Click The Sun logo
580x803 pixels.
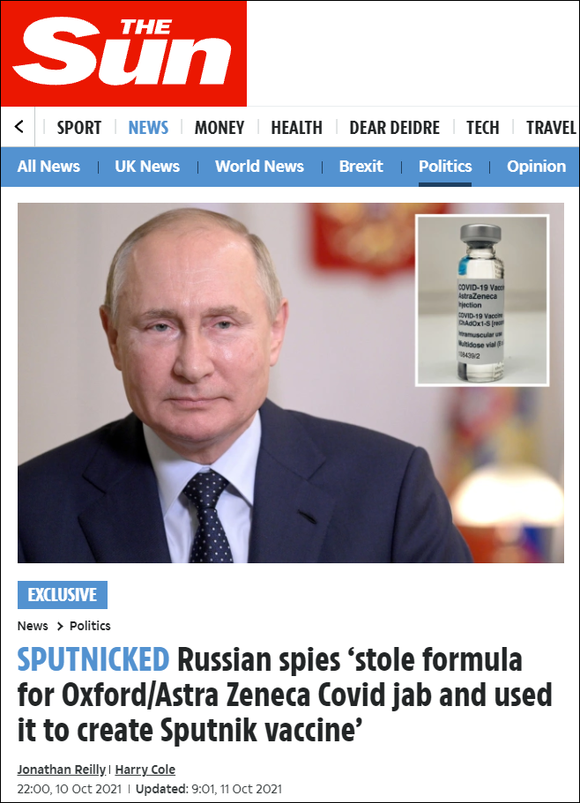123,54
